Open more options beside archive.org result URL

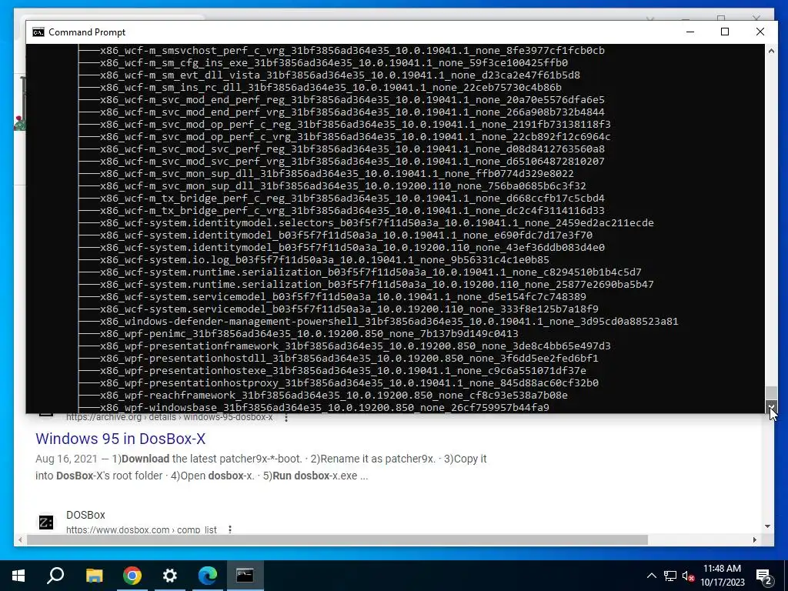click(x=286, y=418)
